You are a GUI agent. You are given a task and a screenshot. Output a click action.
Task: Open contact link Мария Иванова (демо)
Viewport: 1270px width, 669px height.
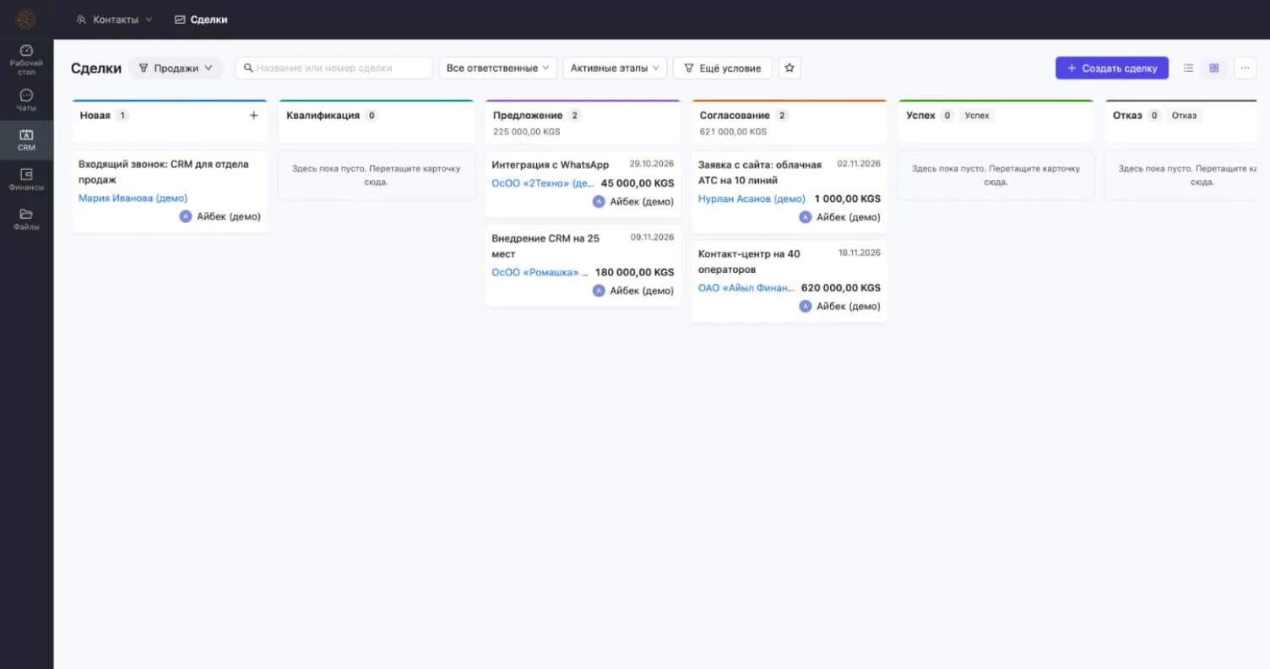coord(133,199)
